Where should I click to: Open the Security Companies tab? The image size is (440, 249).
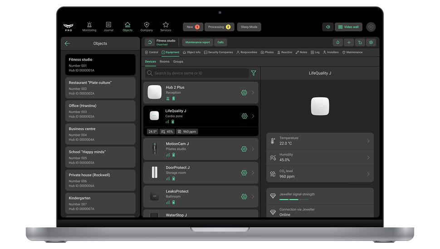pos(218,53)
